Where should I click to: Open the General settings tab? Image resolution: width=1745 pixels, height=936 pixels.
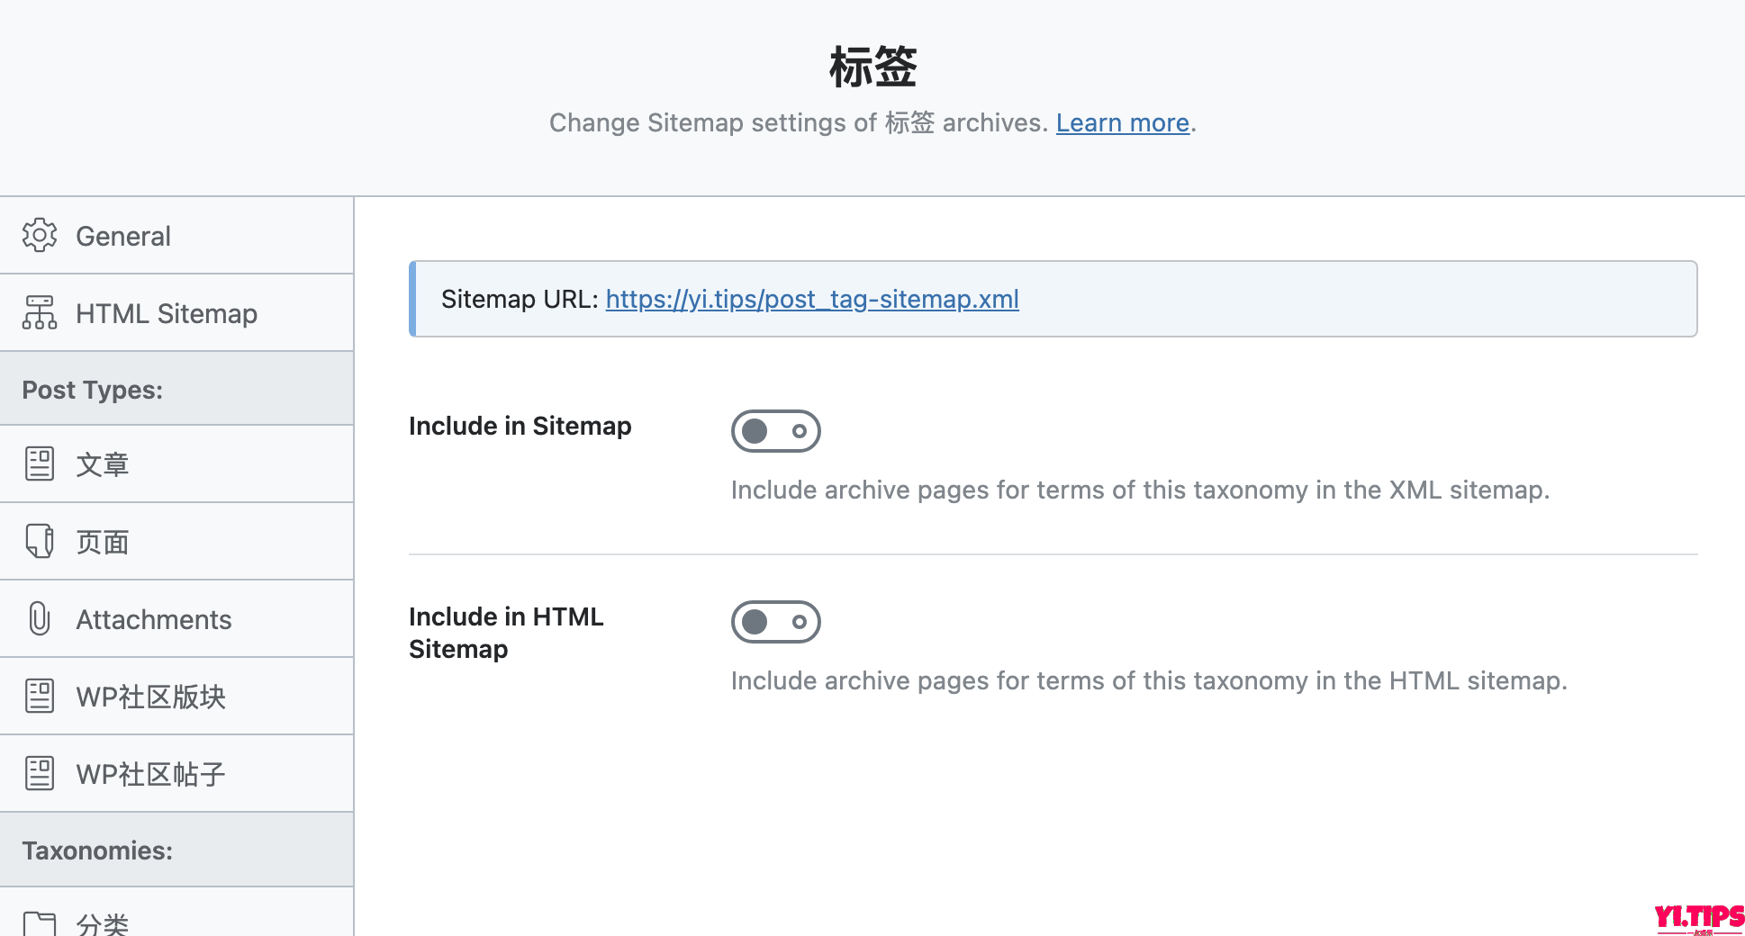176,236
